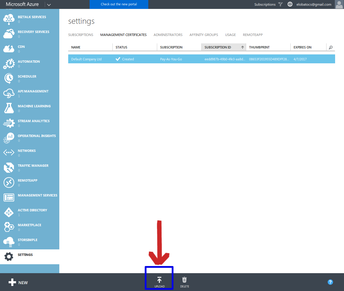
Task: Open the Usage tab
Action: point(230,35)
